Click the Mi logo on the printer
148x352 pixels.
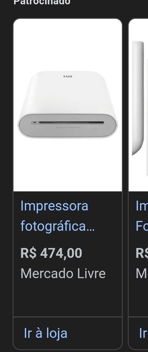(68, 77)
